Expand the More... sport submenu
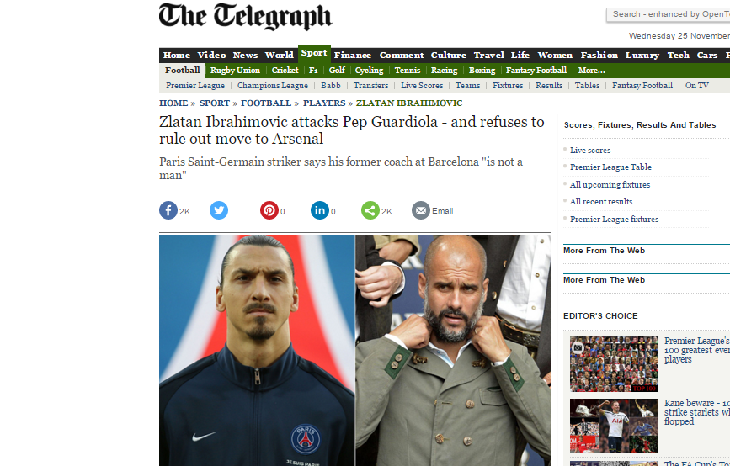 click(591, 70)
